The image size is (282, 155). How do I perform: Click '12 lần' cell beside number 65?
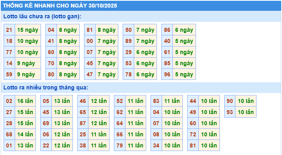(99, 112)
